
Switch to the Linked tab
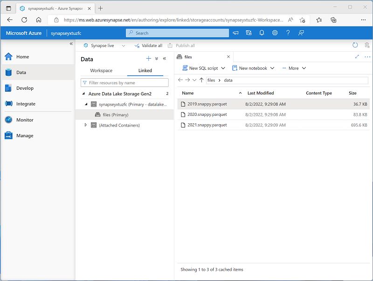click(145, 71)
